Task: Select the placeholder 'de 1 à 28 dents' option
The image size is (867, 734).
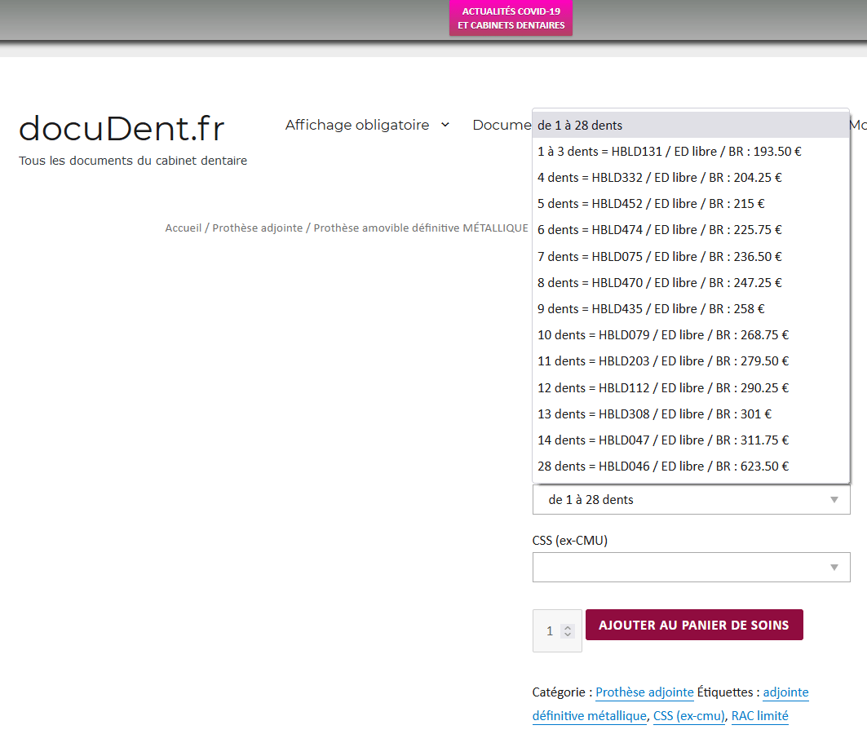Action: pos(580,126)
